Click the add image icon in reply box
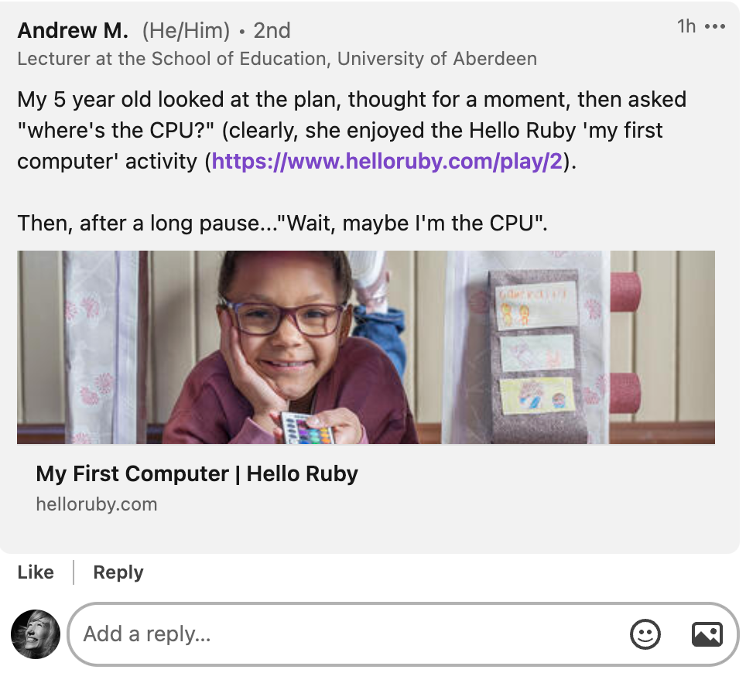 point(707,634)
